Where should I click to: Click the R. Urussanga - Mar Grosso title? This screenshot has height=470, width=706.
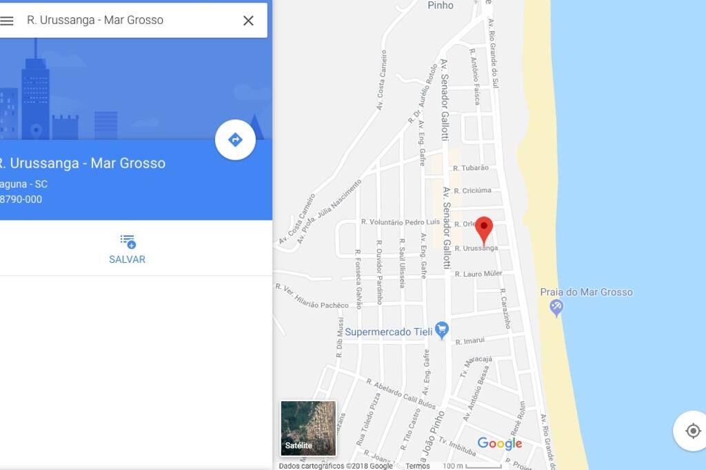click(83, 163)
